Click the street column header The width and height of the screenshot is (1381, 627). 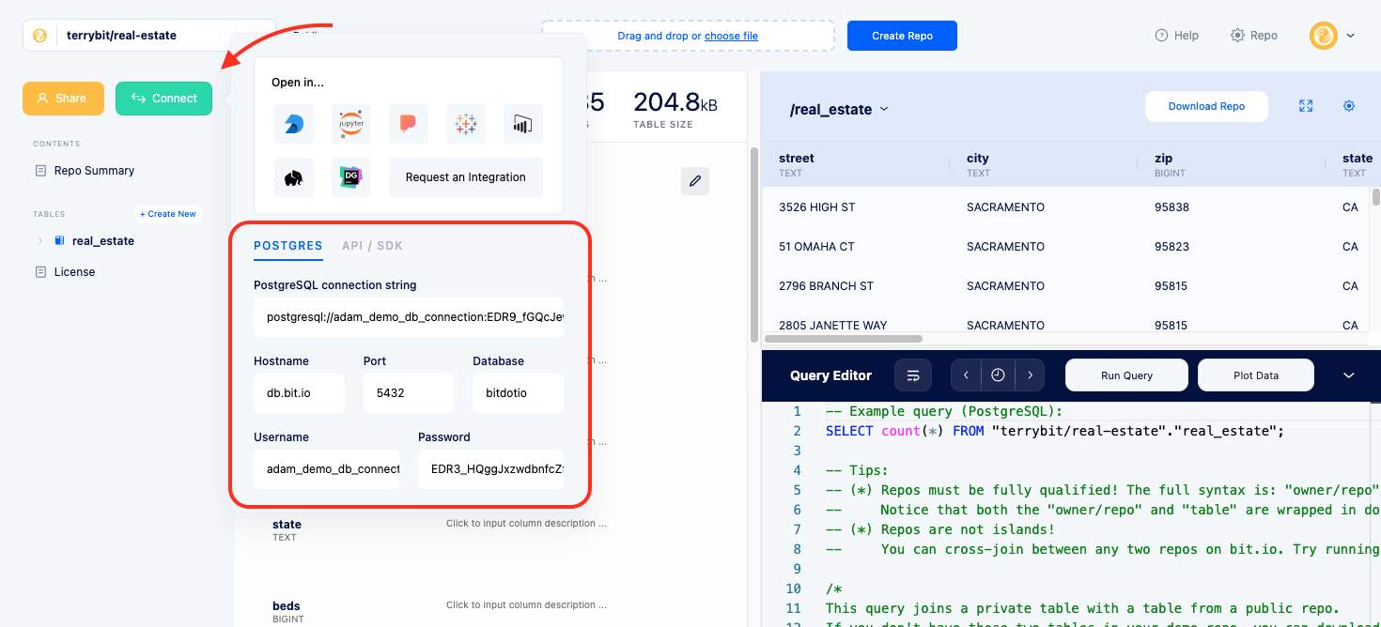coord(855,164)
